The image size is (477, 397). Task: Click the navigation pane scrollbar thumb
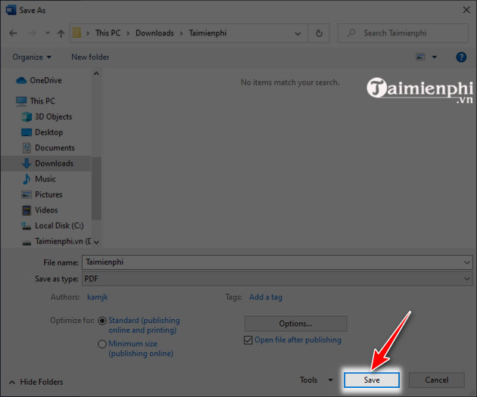click(x=96, y=188)
